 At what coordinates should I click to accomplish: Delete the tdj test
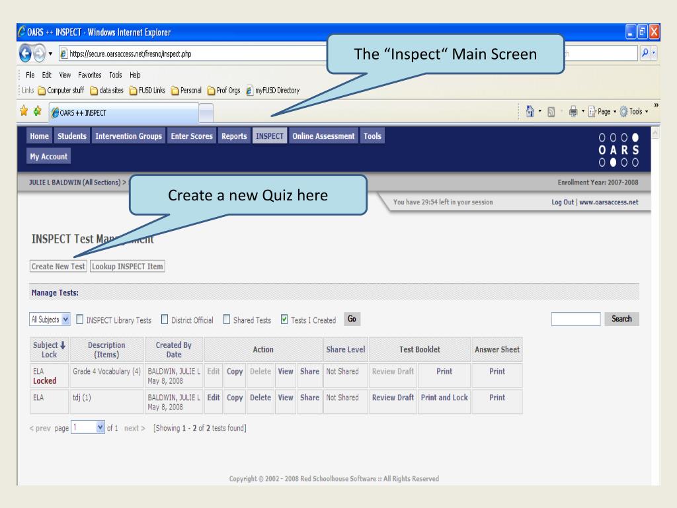pyautogui.click(x=260, y=398)
